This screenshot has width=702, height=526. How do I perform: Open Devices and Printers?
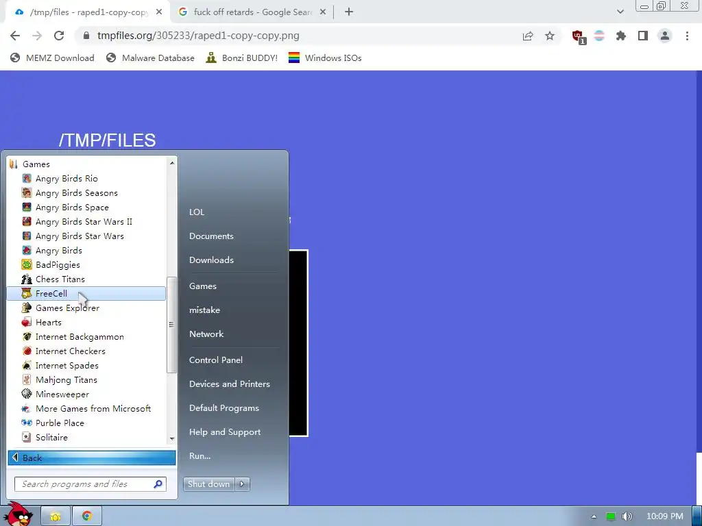click(x=230, y=384)
